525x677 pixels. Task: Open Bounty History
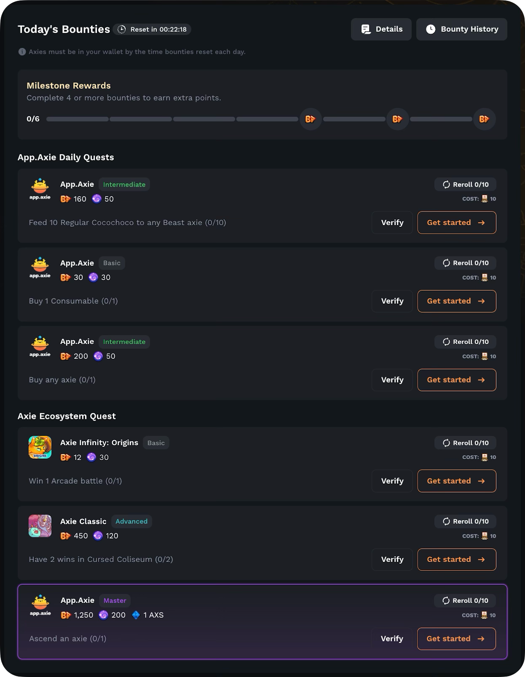point(462,29)
